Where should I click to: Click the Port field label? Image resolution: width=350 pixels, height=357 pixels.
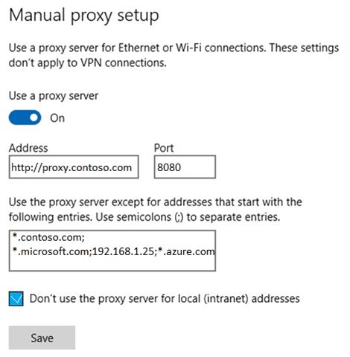(164, 148)
